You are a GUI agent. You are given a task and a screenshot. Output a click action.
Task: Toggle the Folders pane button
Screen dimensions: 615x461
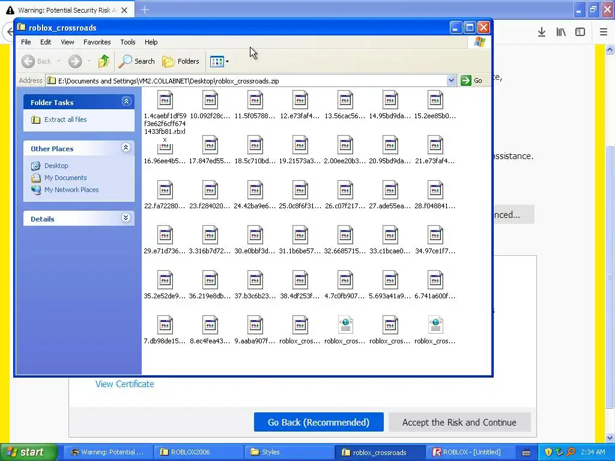[181, 61]
